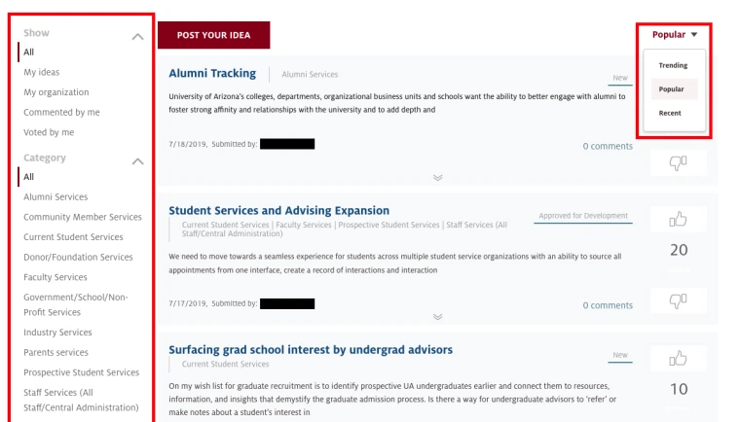The image size is (740, 422).
Task: Expand Alumni Tracking details with double chevron
Action: [x=437, y=178]
